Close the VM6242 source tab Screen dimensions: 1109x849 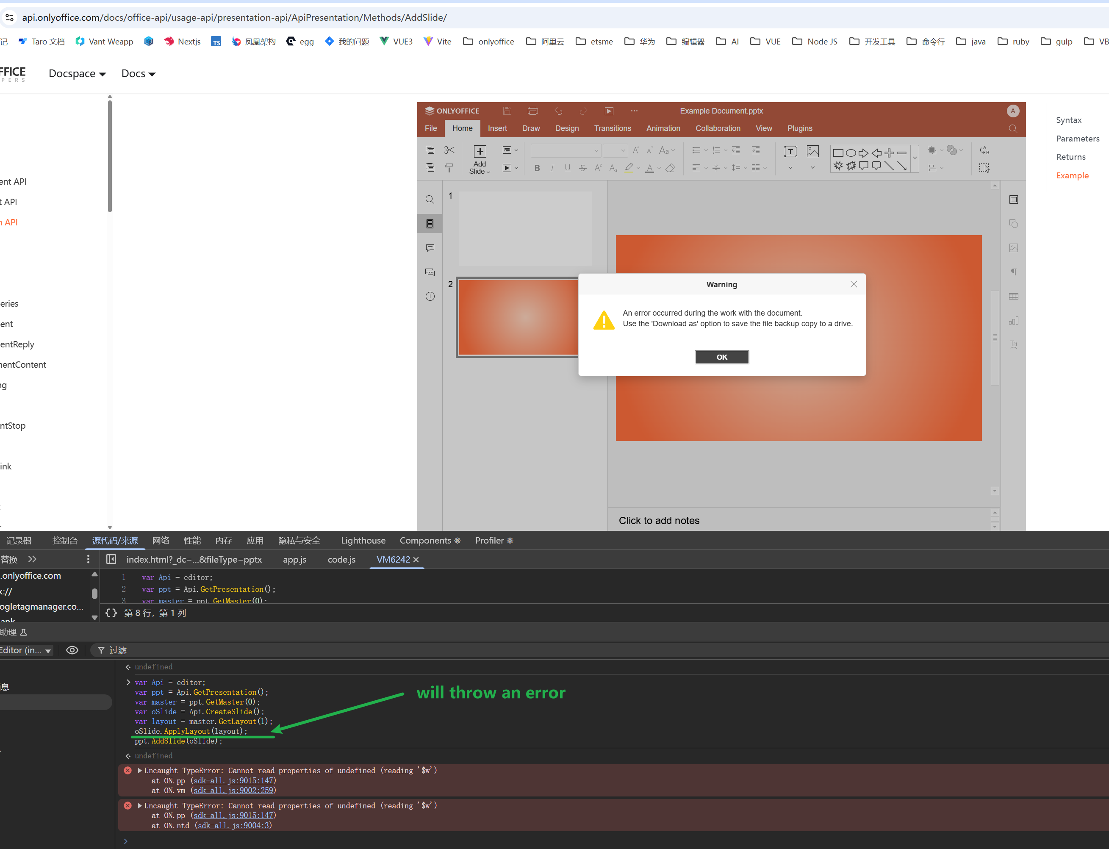[416, 559]
